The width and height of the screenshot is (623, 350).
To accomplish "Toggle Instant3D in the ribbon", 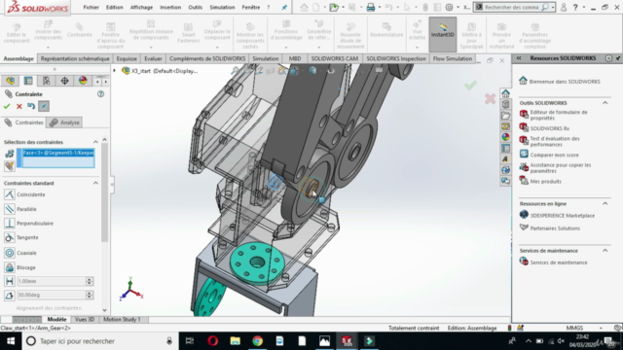I will click(443, 34).
